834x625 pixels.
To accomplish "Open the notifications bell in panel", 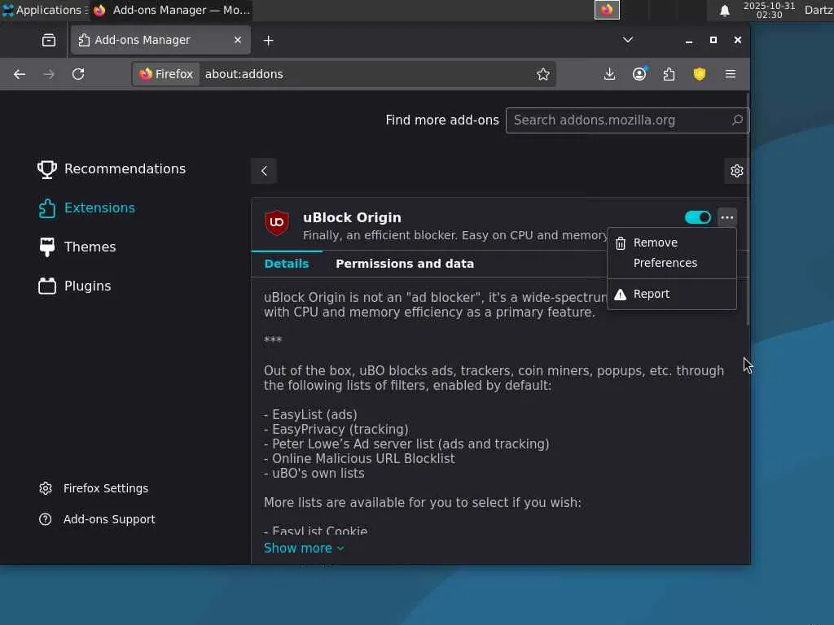I will coord(724,11).
